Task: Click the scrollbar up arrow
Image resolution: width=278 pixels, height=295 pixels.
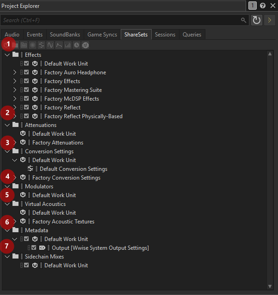Action: [x=270, y=54]
